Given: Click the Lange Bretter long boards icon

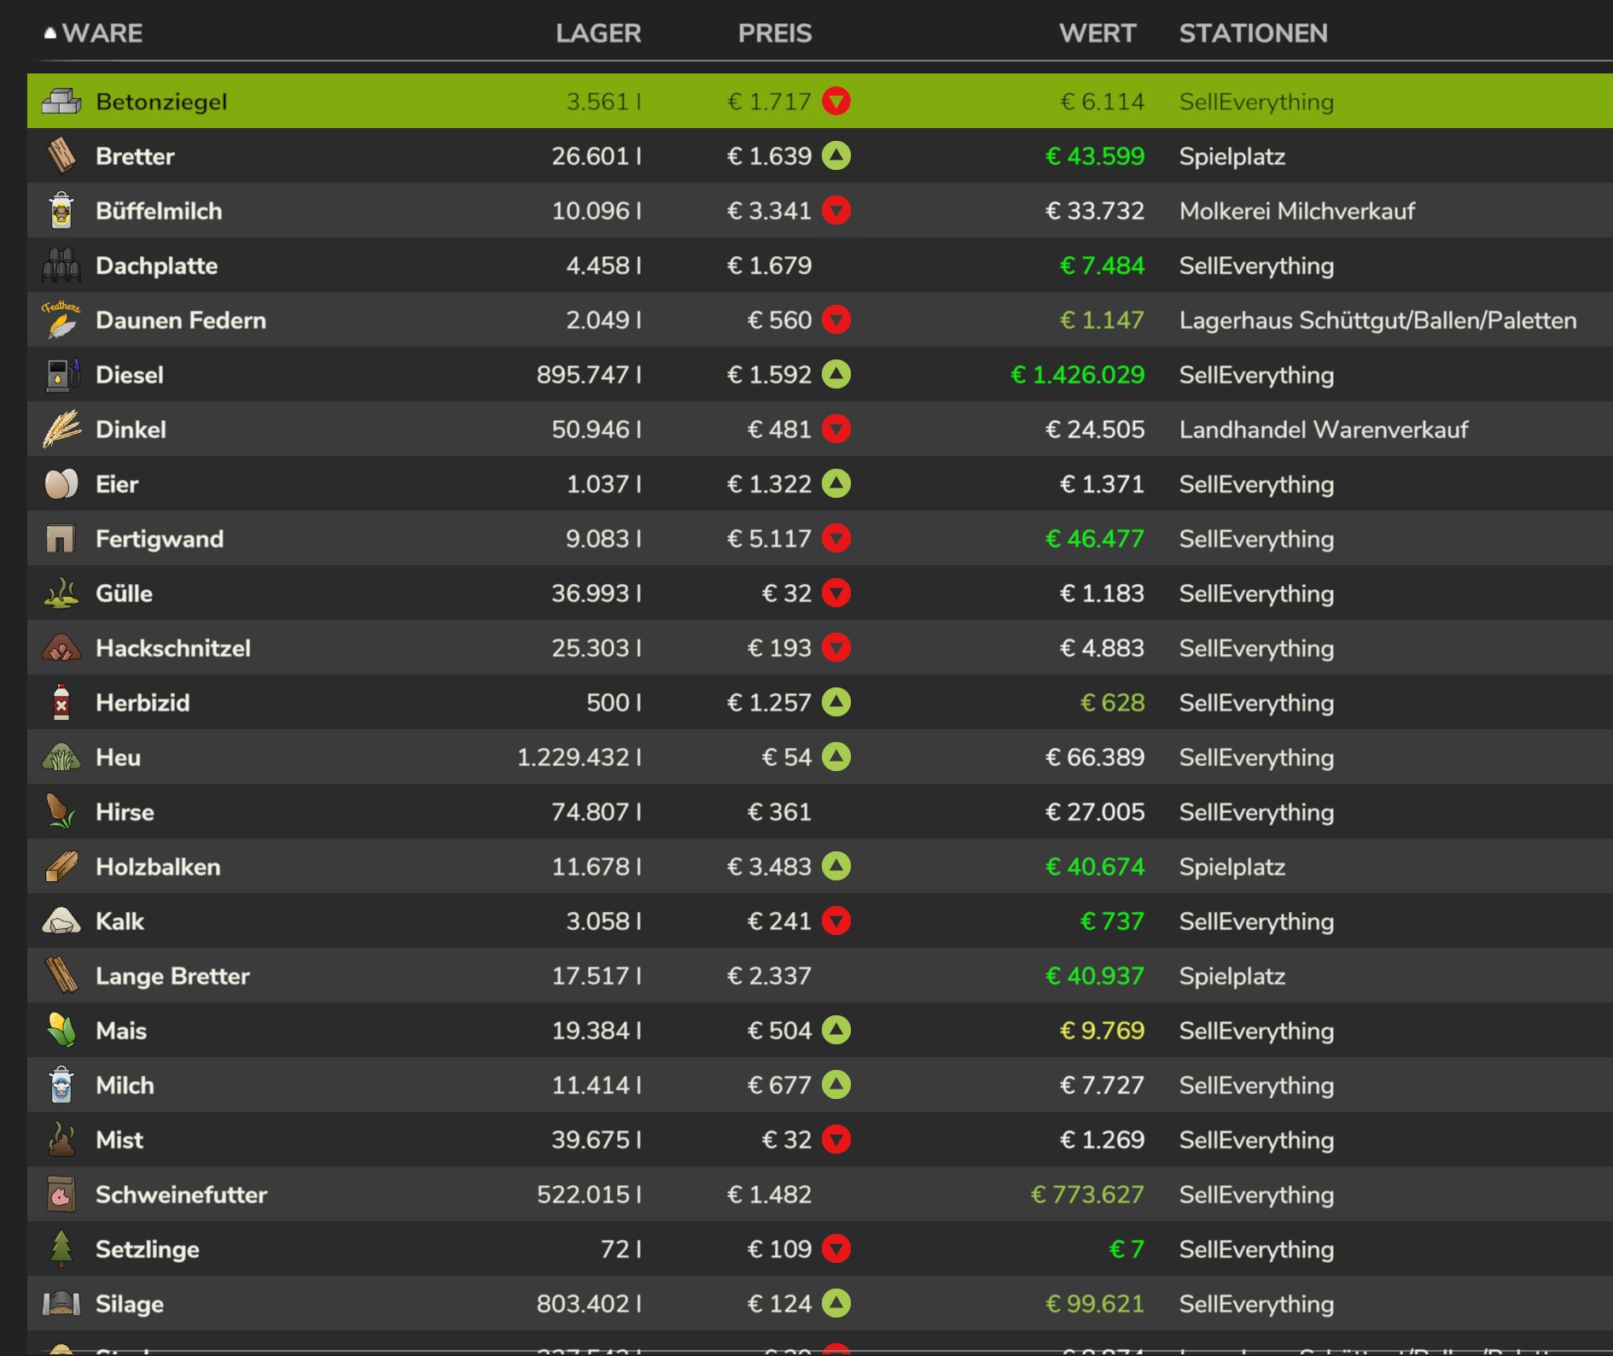Looking at the screenshot, I should [x=61, y=976].
